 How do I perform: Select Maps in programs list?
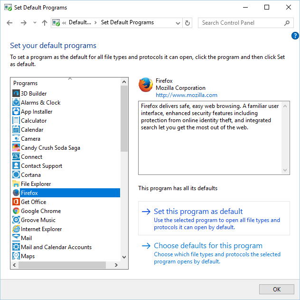coord(28,256)
